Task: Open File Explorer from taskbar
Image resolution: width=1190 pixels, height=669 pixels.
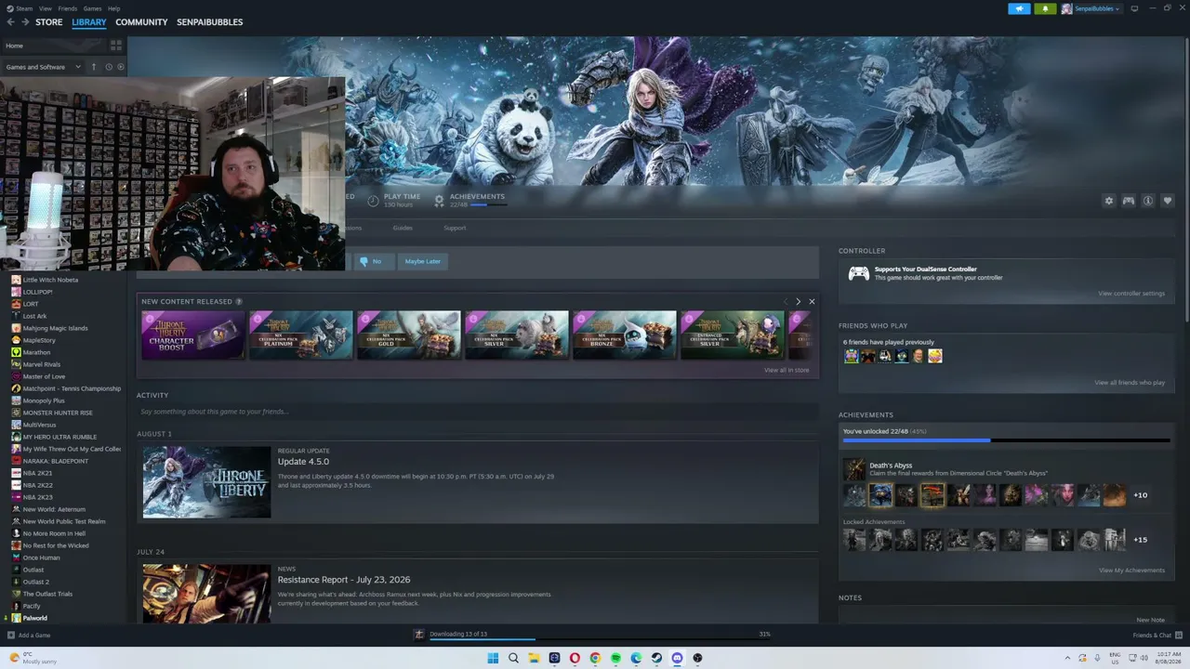Action: click(x=534, y=658)
